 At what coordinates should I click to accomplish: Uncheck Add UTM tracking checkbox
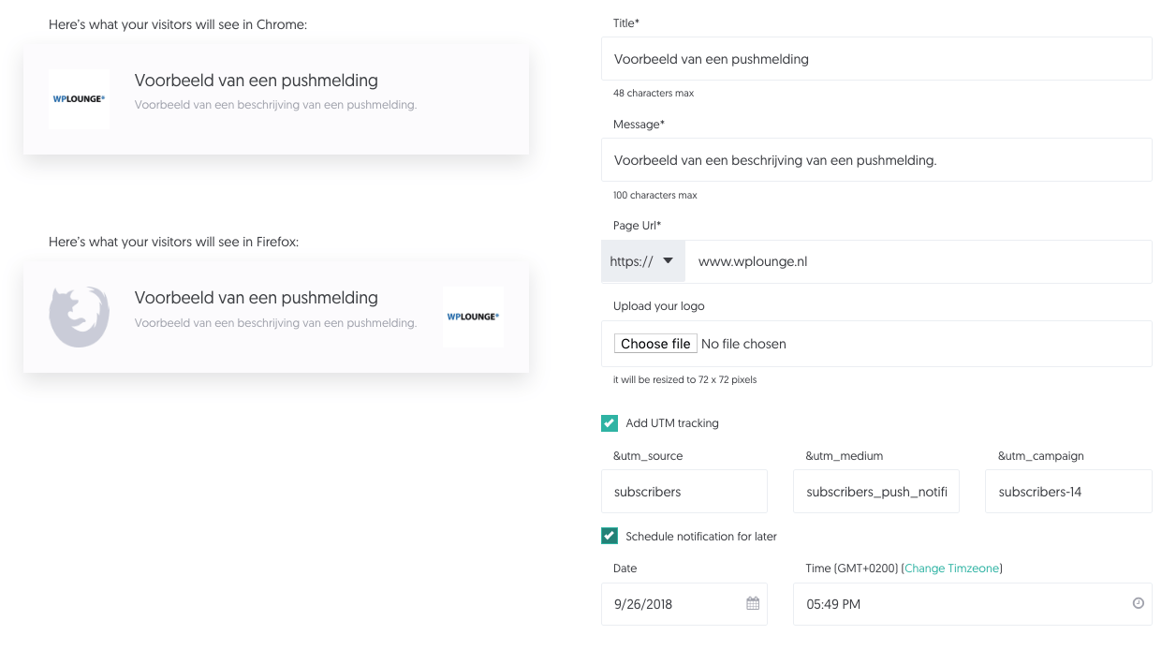(610, 423)
